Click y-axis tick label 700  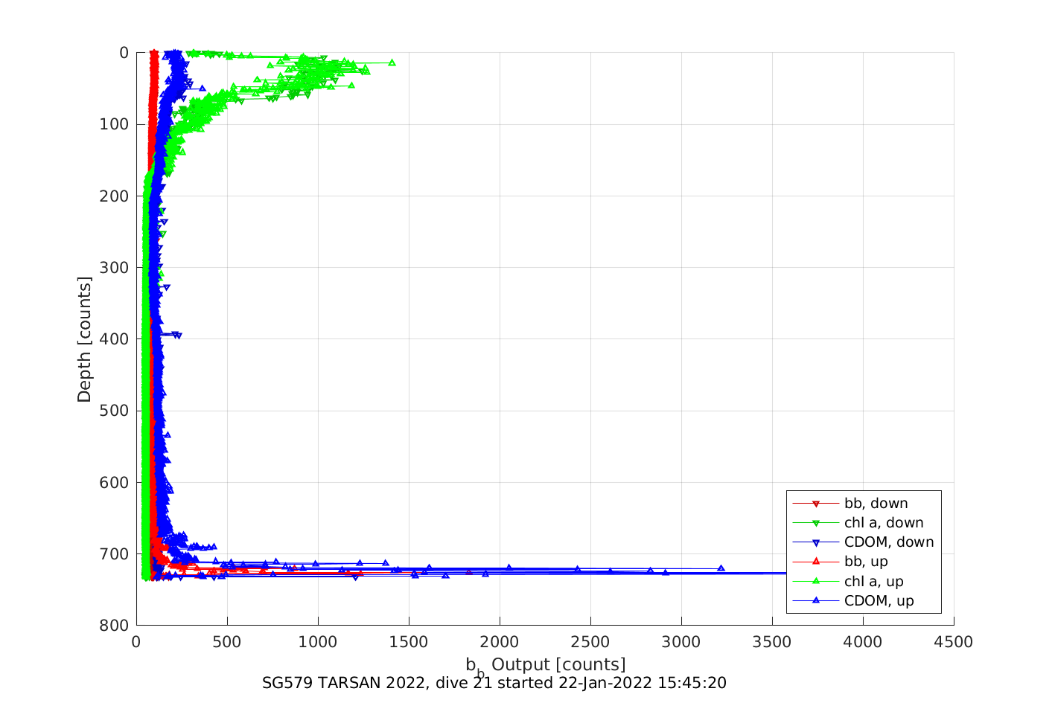115,554
